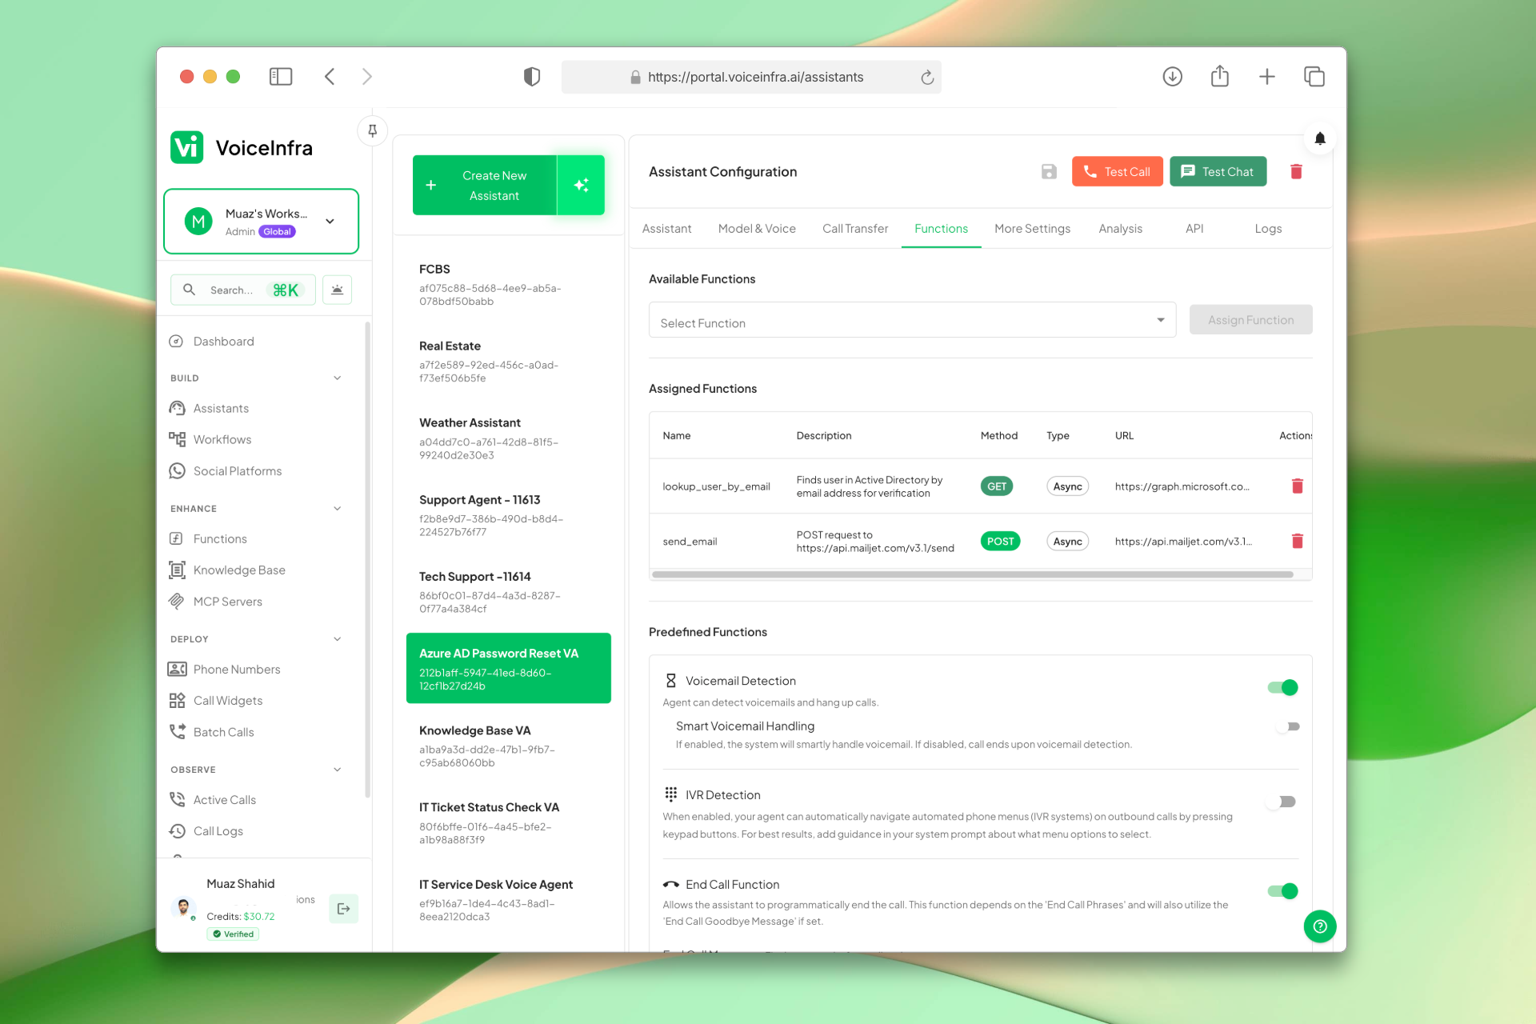The height and width of the screenshot is (1024, 1536).
Task: Open Phone Numbers in the sidebar
Action: pyautogui.click(x=236, y=669)
